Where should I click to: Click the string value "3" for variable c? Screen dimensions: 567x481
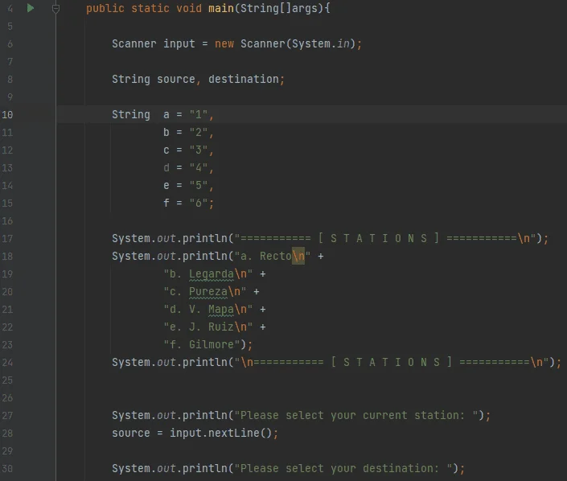199,150
